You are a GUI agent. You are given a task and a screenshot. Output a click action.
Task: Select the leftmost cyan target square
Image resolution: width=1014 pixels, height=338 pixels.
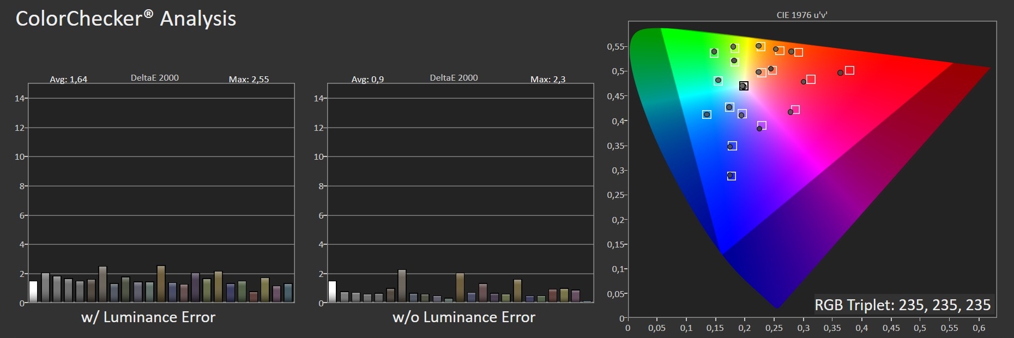(x=707, y=114)
